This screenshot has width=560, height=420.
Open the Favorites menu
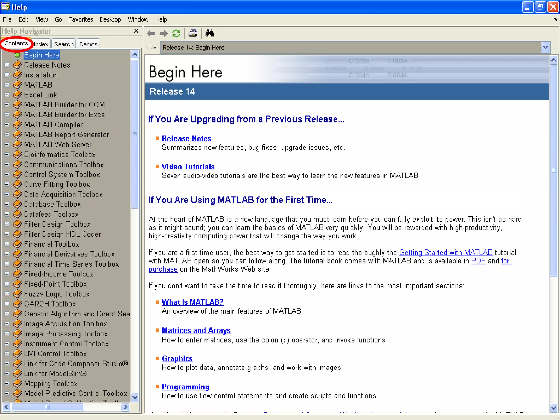pos(81,19)
